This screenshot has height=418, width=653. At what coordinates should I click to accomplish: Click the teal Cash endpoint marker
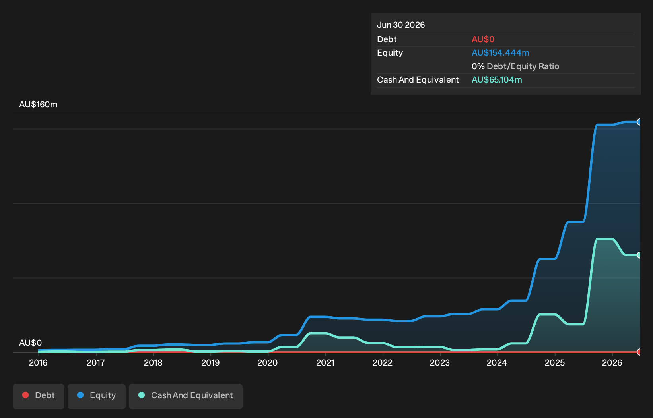639,255
